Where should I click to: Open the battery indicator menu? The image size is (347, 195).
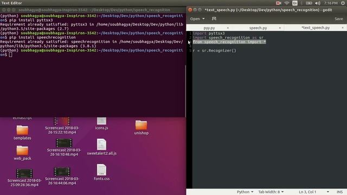(x=309, y=3)
